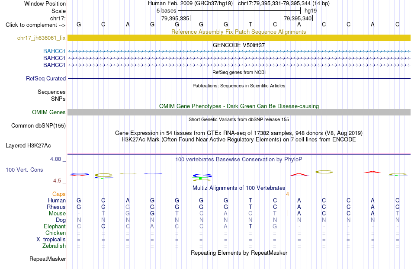Select the Human alignment row label
This screenshot has width=411, height=269.
[57, 200]
